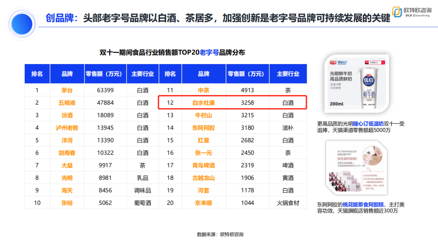Click sales value 10322

click(105, 153)
